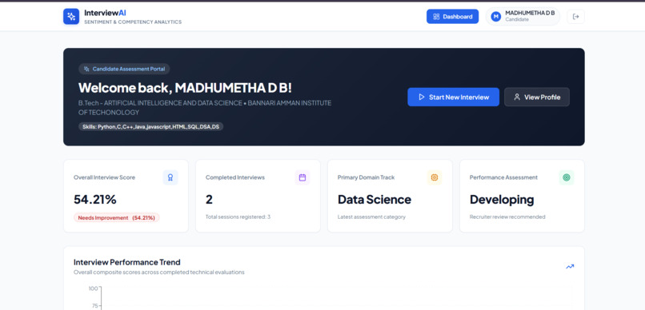Click the Developing assessment value
The image size is (645, 310).
tap(502, 200)
